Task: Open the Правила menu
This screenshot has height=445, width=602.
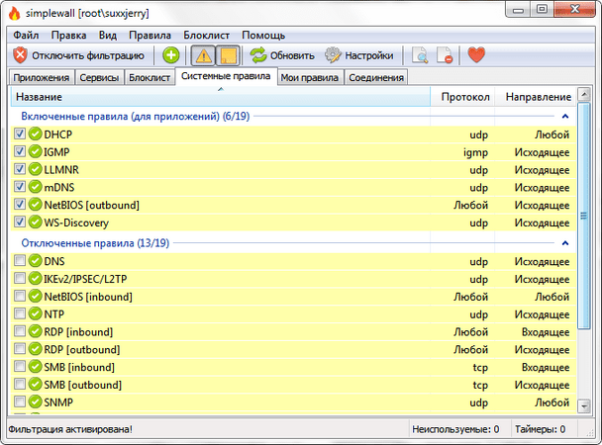Action: (x=150, y=35)
